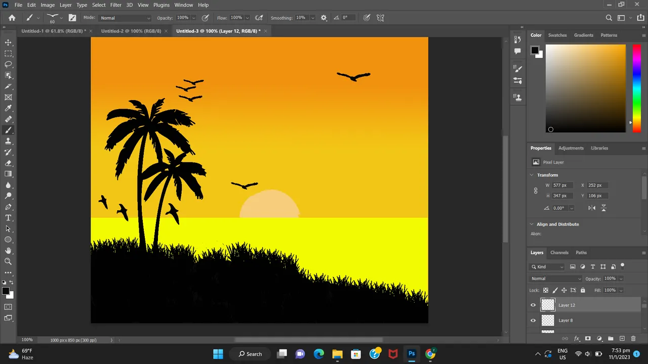Open the brush Mode dropdown
648x364 pixels.
click(x=125, y=18)
